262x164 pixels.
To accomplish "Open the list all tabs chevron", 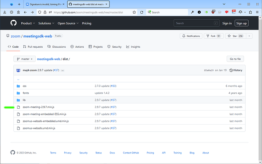I will point(224,4).
